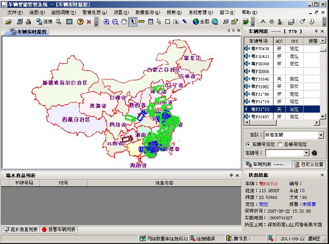Click the open folder toolbar icon
Screen dimensions: 329x244
[x=9, y=22]
